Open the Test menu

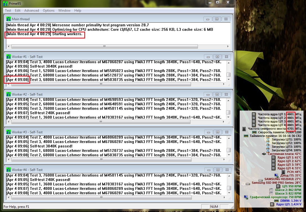(x=8, y=11)
